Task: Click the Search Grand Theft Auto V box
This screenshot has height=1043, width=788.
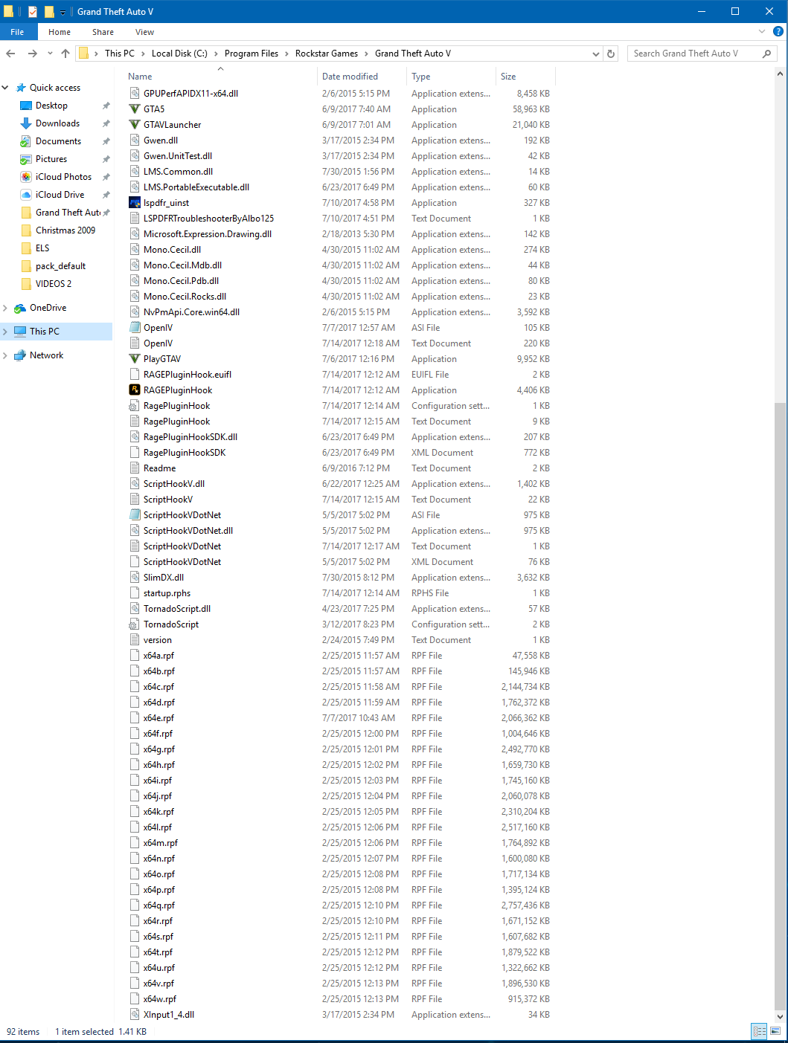Action: click(x=702, y=54)
